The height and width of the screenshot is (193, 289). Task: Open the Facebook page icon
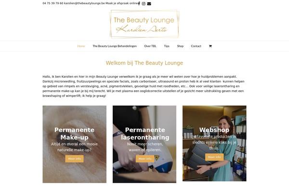pos(139,3)
